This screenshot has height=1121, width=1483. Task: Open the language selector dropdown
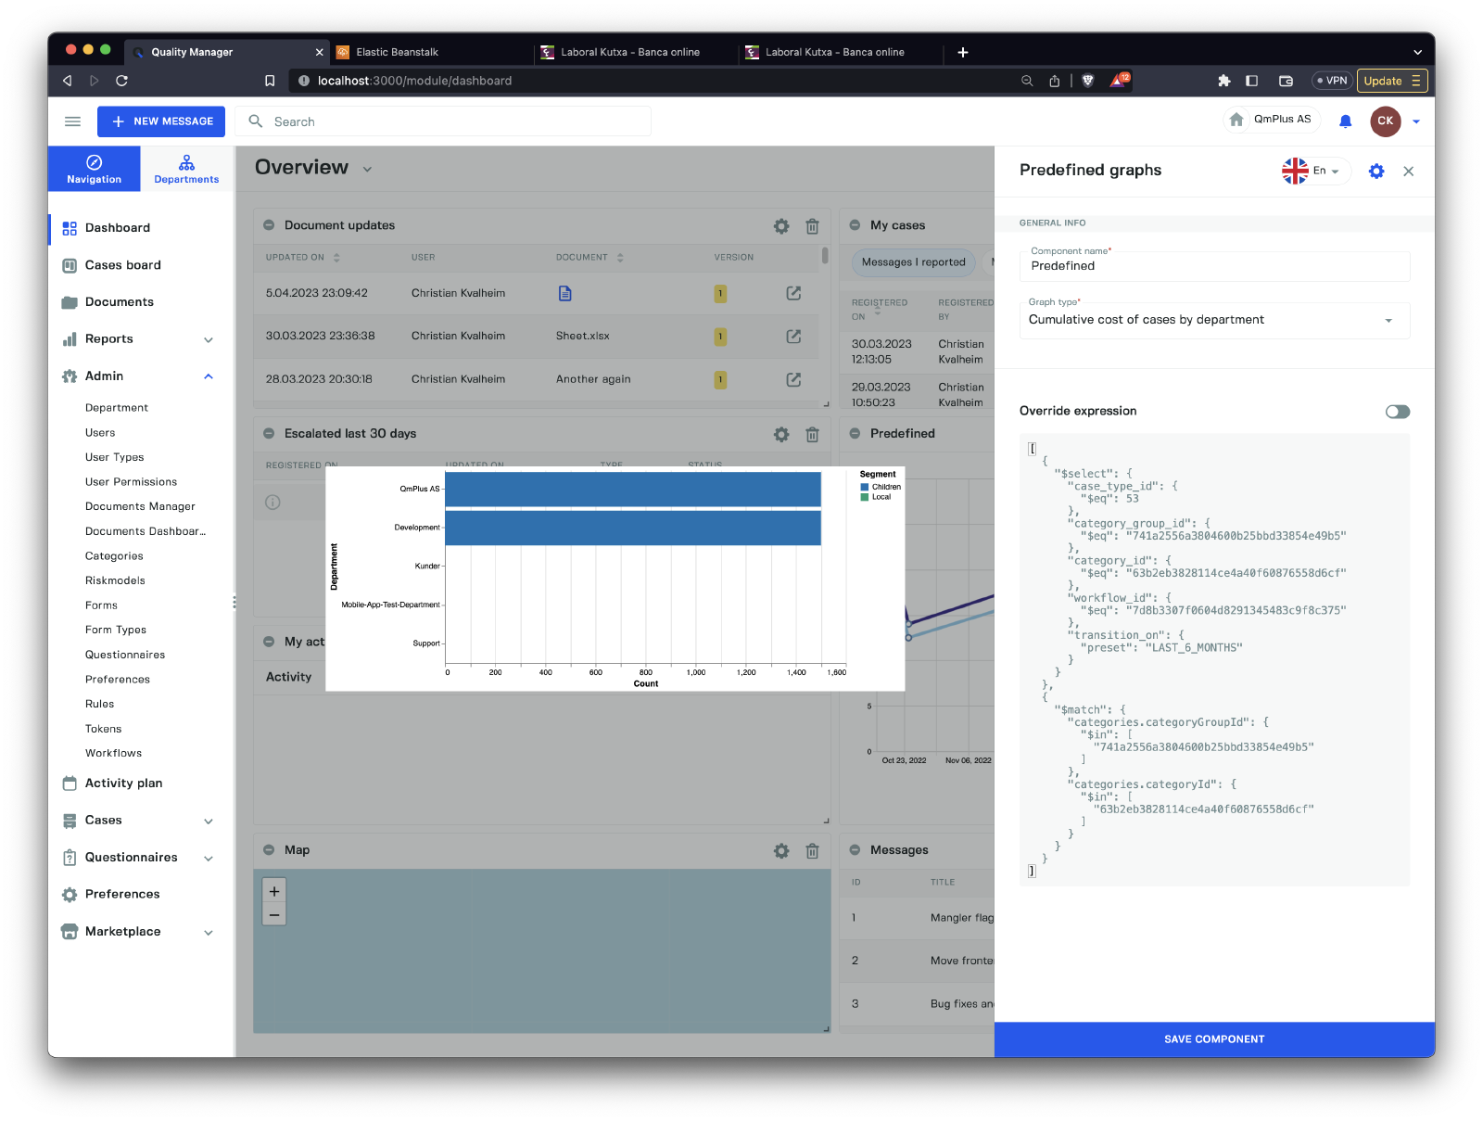point(1315,172)
